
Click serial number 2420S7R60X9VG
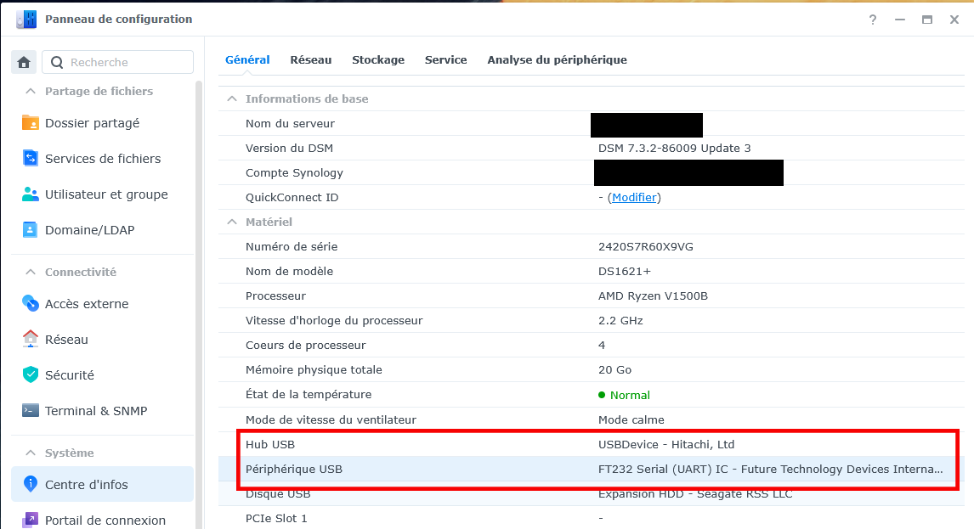[x=645, y=246]
